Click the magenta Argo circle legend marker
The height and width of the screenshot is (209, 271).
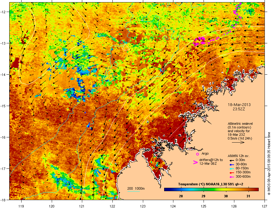point(197,154)
